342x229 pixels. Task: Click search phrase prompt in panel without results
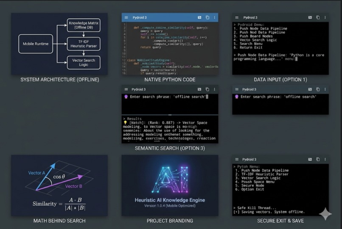[x=276, y=97]
